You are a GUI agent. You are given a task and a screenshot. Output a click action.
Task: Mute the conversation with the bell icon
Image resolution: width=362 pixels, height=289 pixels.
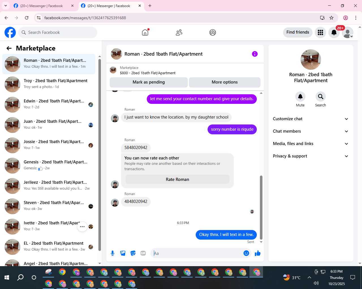pyautogui.click(x=300, y=97)
